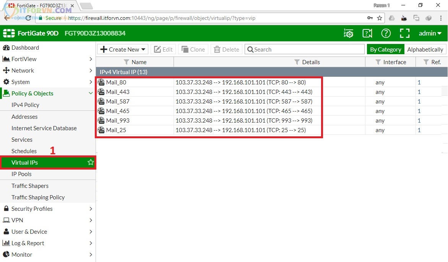Go to Dashboard in sidebar

[x=25, y=47]
